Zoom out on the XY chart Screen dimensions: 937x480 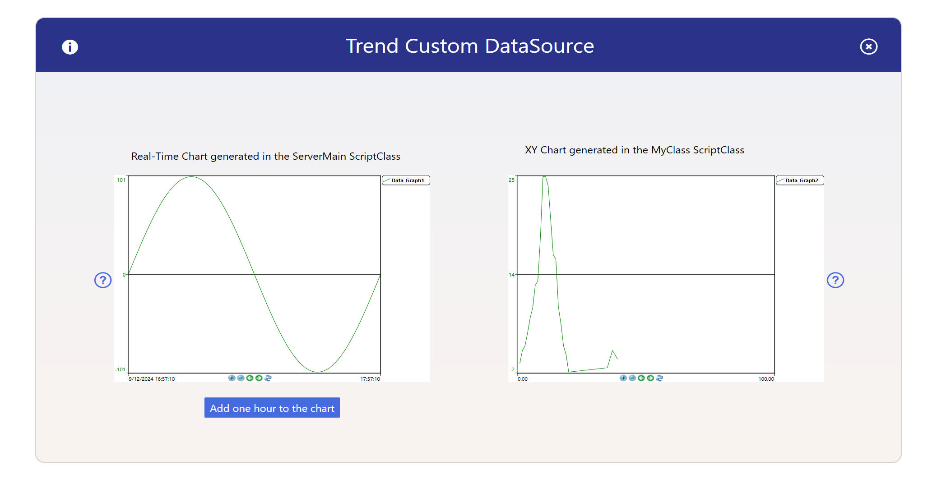pyautogui.click(x=632, y=378)
